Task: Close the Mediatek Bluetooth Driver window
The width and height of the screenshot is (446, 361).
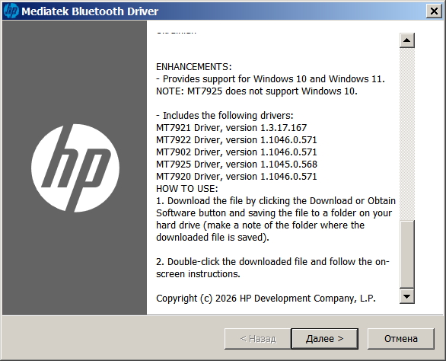Action: [x=434, y=11]
